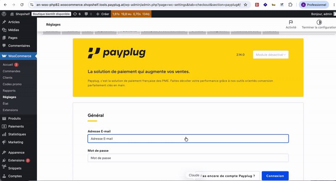336x181 pixels.
Task: Open Statistiques in the sidebar
Action: [17, 134]
